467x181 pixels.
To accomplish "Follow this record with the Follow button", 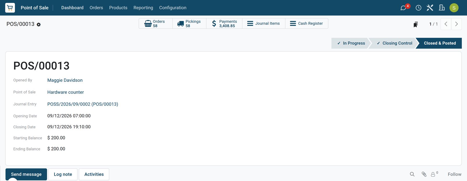I will click(x=454, y=174).
